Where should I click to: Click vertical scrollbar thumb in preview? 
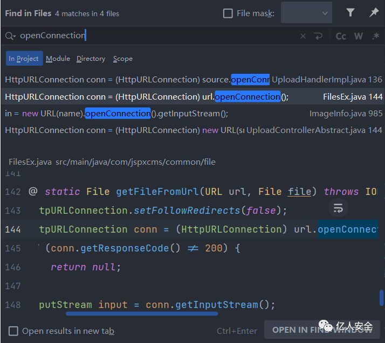(381, 298)
